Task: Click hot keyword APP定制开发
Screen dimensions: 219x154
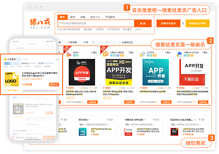Action: 113,29
